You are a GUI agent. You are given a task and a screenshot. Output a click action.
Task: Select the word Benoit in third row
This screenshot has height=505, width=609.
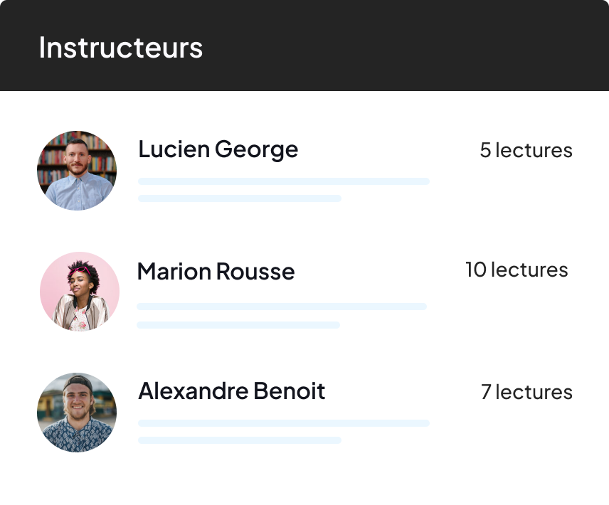[x=290, y=390]
